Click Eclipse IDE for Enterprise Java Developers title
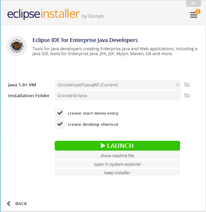Image resolution: width=206 pixels, height=212 pixels. pos(85,40)
